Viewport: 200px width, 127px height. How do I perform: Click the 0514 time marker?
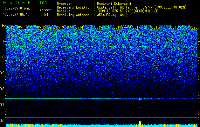click(79, 27)
